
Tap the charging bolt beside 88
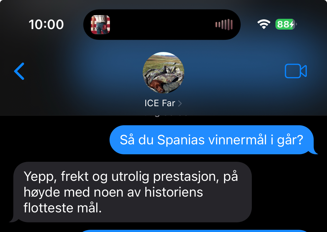291,24
